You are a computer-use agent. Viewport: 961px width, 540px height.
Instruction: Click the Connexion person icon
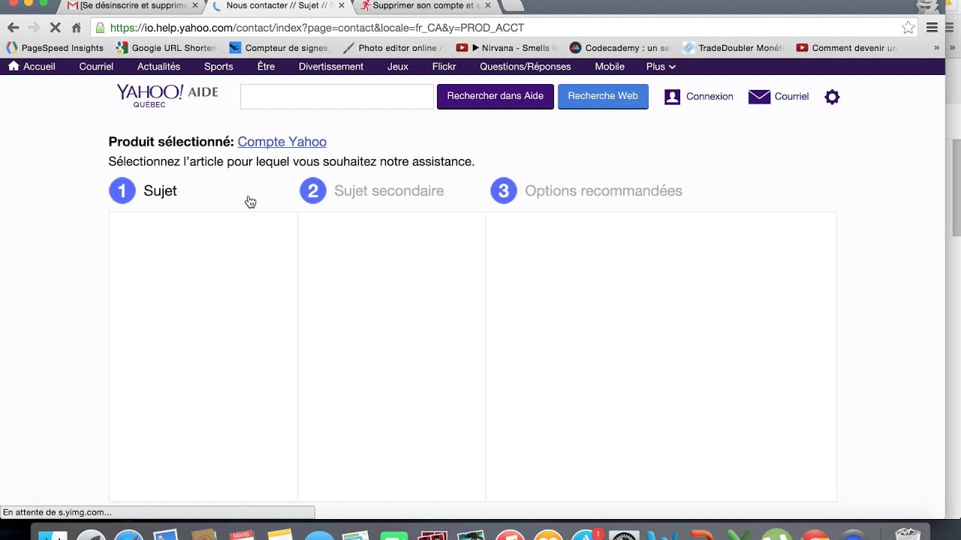pyautogui.click(x=672, y=97)
